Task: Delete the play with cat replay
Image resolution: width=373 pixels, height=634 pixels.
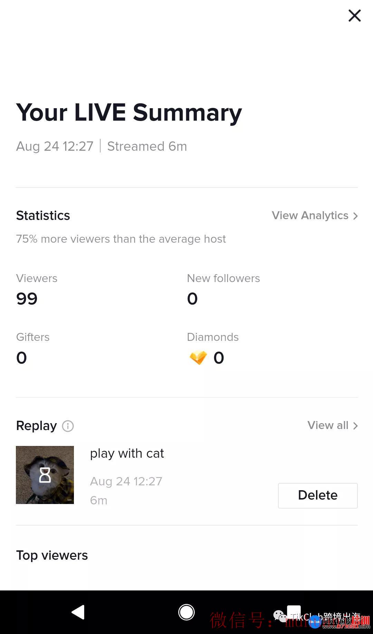Action: coord(318,495)
